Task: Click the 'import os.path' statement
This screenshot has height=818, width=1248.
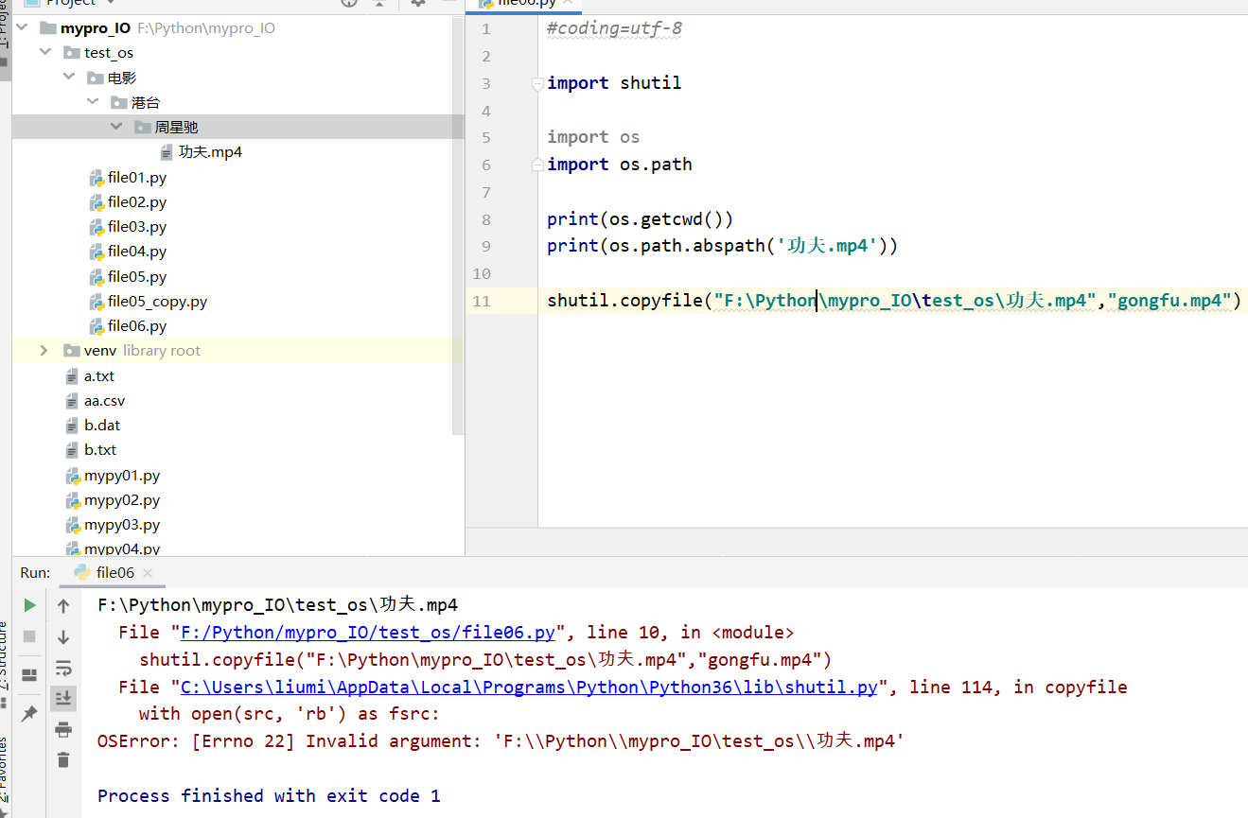Action: 620,165
